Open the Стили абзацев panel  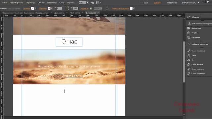click(195, 64)
